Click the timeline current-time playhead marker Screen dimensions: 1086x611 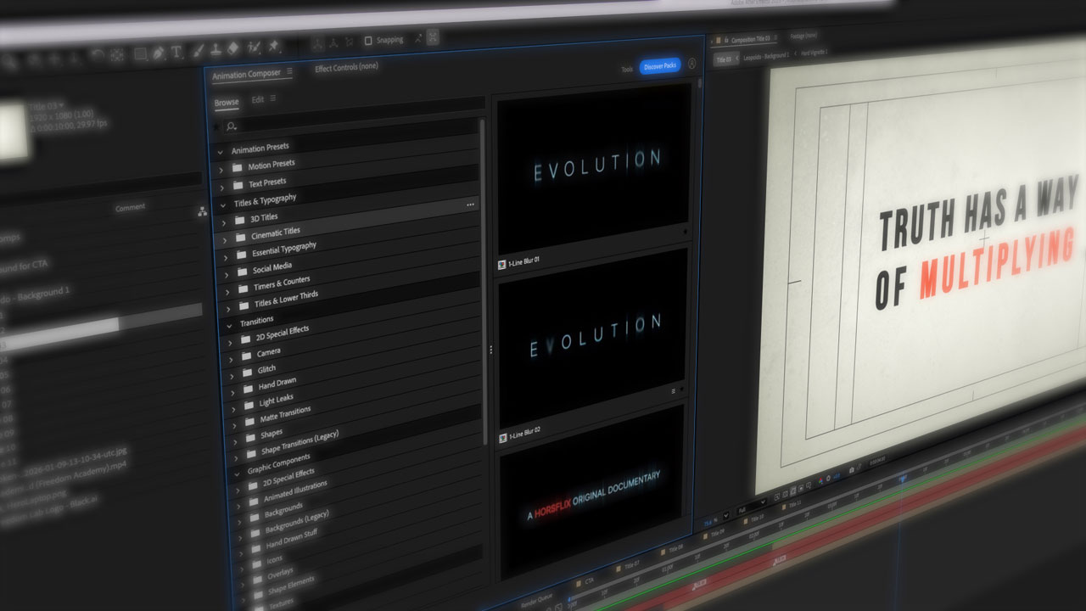(901, 479)
